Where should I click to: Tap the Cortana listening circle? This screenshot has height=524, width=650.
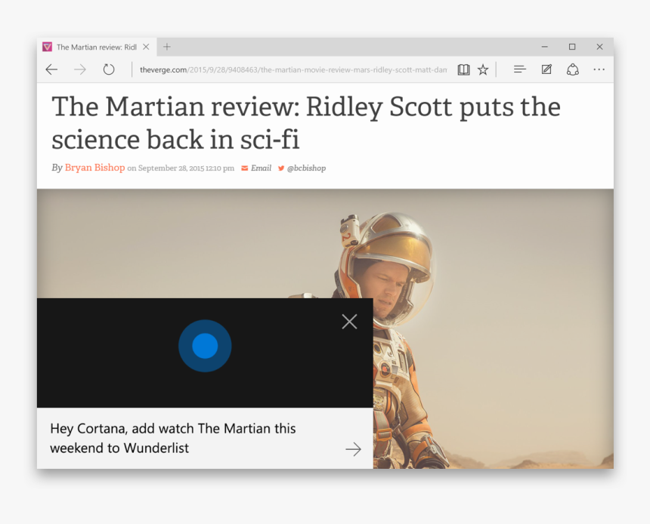tap(205, 346)
